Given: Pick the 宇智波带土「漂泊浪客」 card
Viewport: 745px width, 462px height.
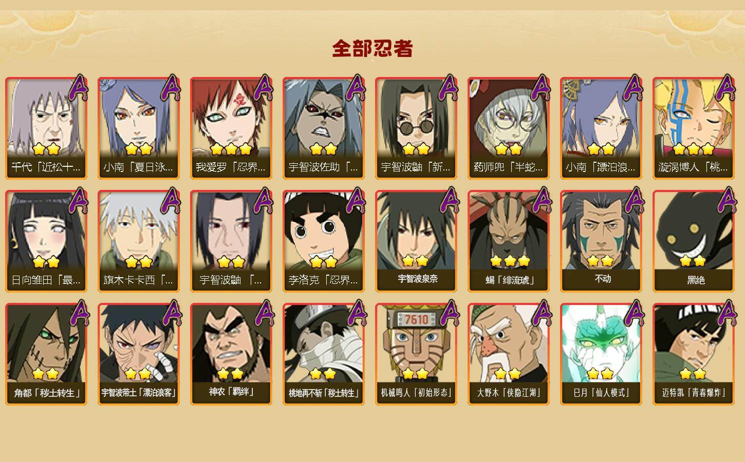Looking at the screenshot, I should (139, 354).
